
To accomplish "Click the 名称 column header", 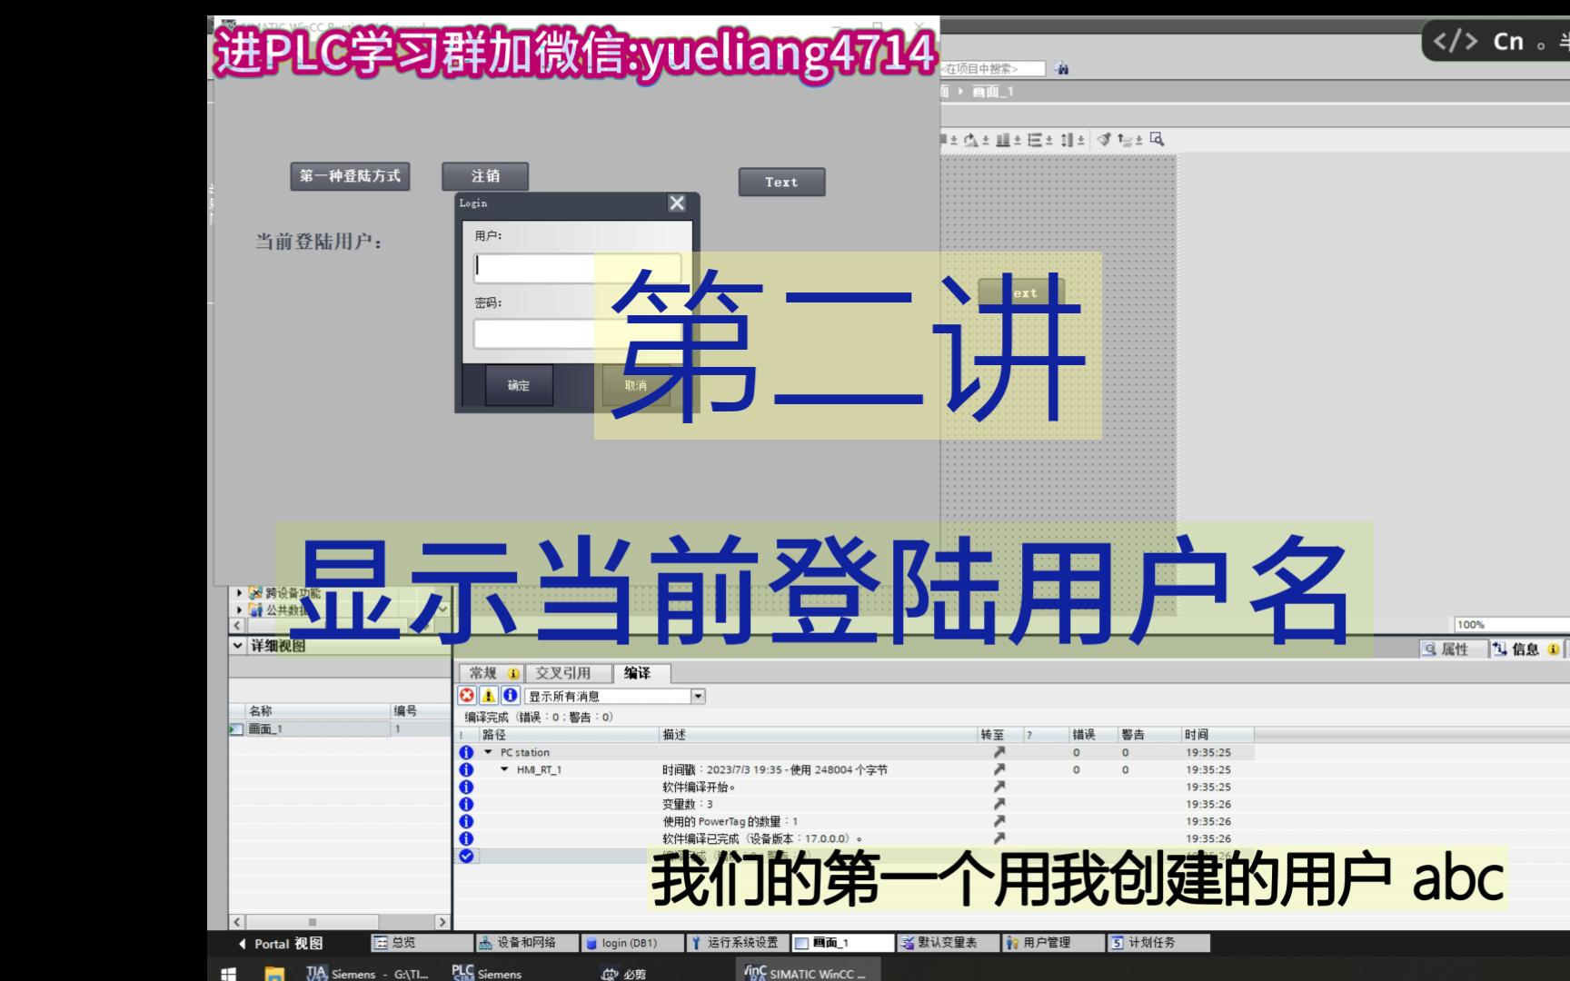I will tap(317, 710).
